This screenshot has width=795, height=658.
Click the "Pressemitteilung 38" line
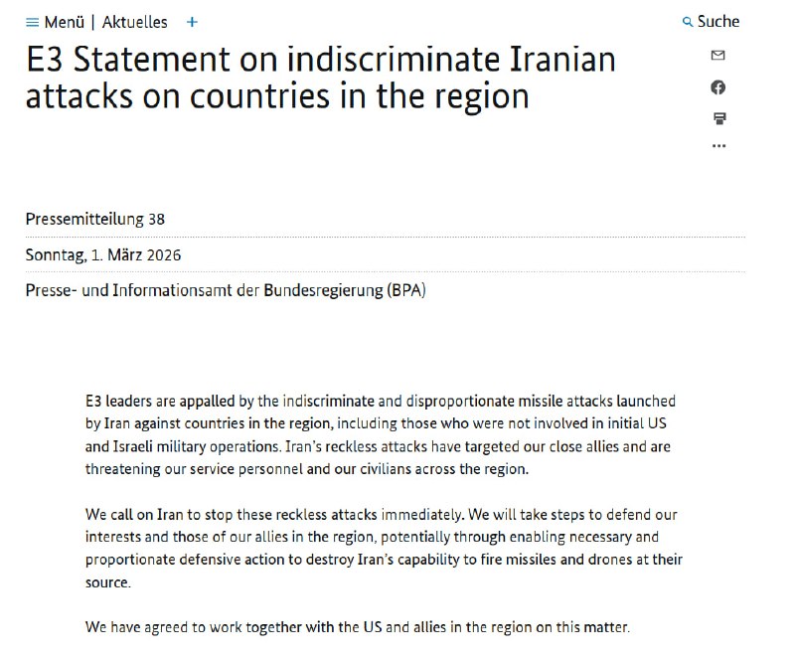[95, 219]
